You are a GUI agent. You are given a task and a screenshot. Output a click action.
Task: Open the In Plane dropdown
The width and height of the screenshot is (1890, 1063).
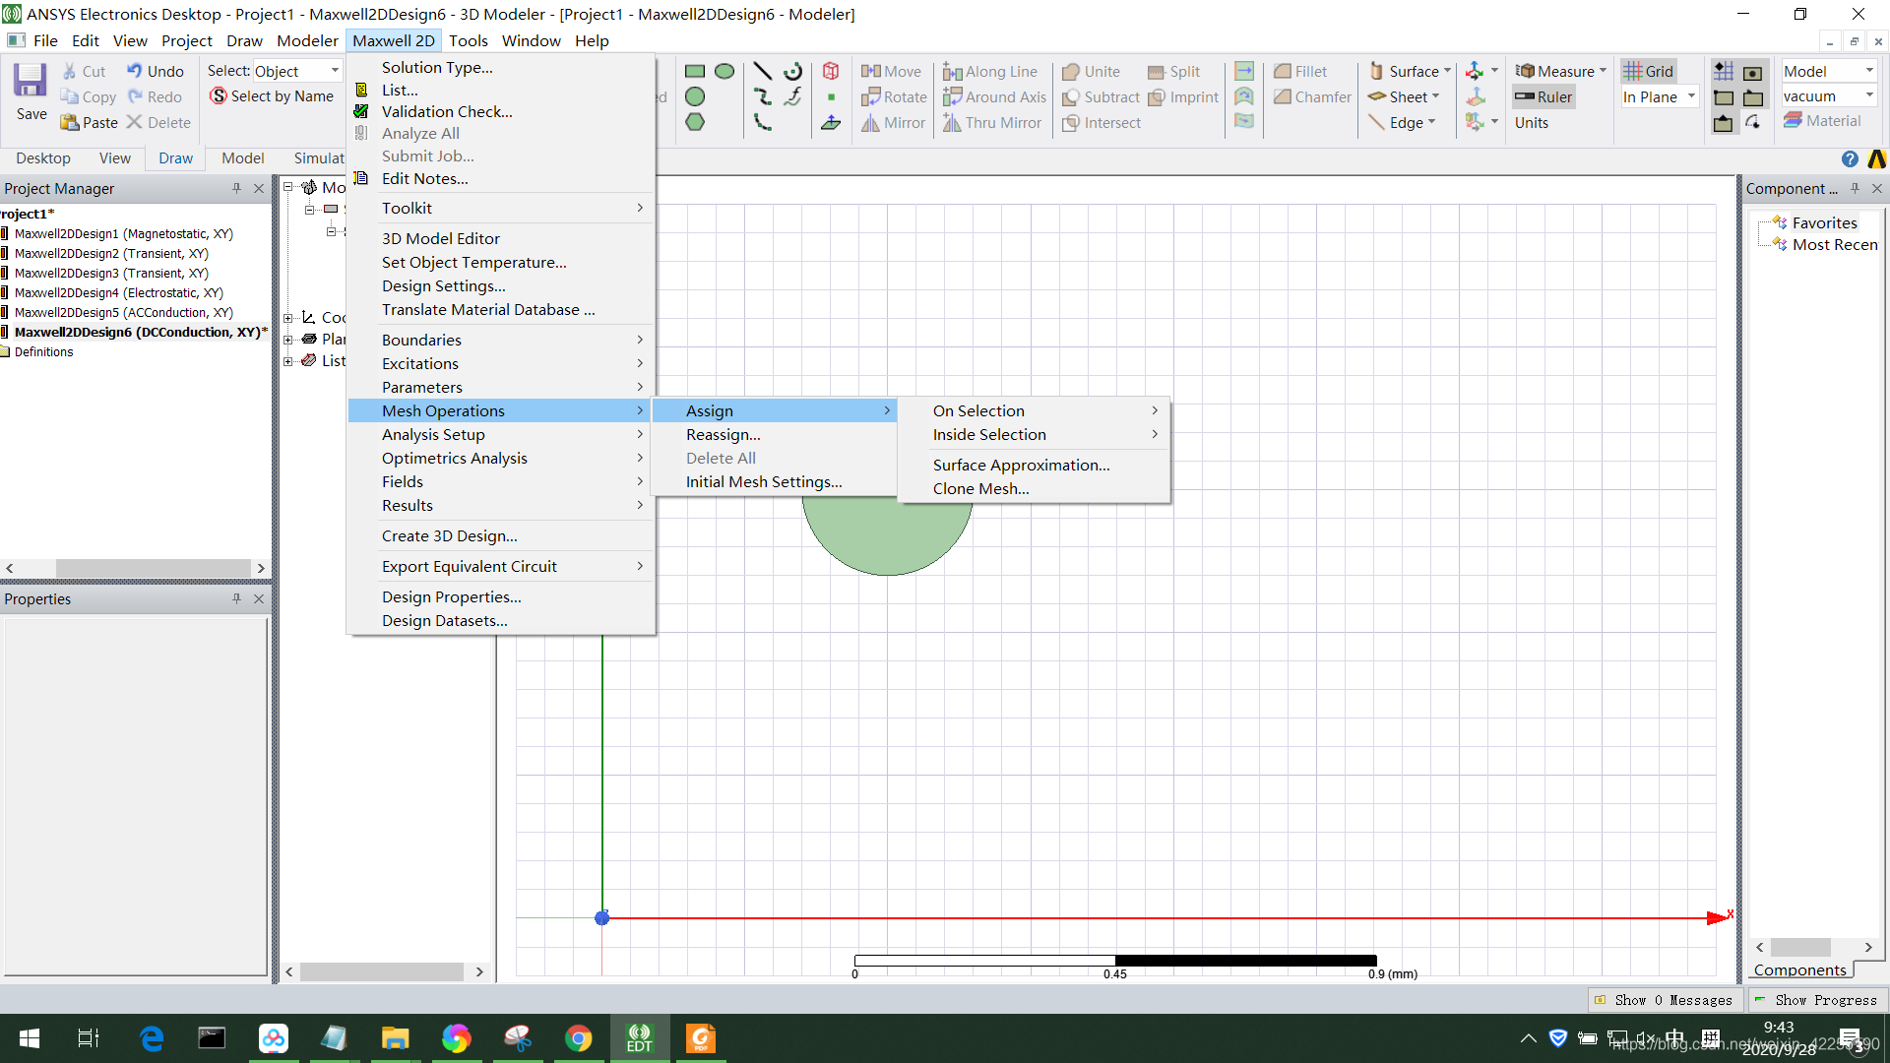pos(1691,96)
